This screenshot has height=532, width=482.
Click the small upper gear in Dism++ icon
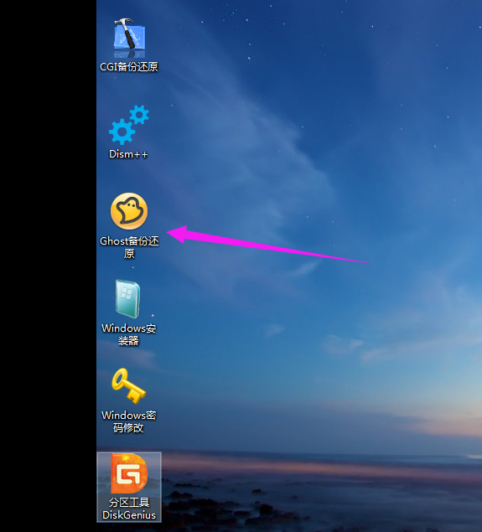pos(139,115)
